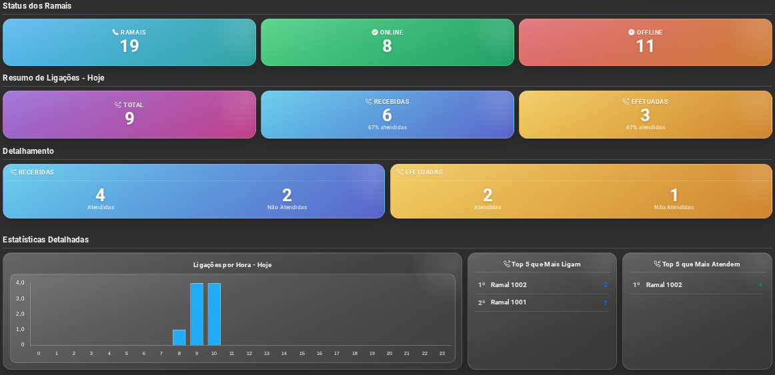Click the phone icon beside EFETUADAS summary card
Viewport: 775px width, 375px height.
626,102
